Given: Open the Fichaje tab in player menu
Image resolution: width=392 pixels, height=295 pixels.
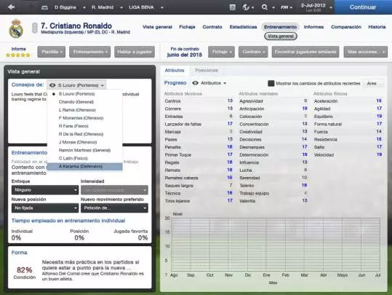Looking at the screenshot, I should pos(187,27).
